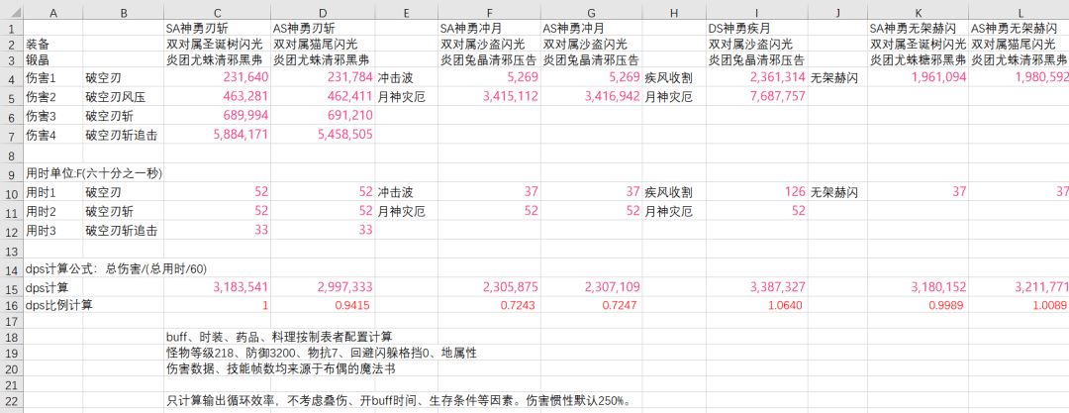Click the '装备' label cell
Image resolution: width=1069 pixels, height=413 pixels.
(53, 45)
